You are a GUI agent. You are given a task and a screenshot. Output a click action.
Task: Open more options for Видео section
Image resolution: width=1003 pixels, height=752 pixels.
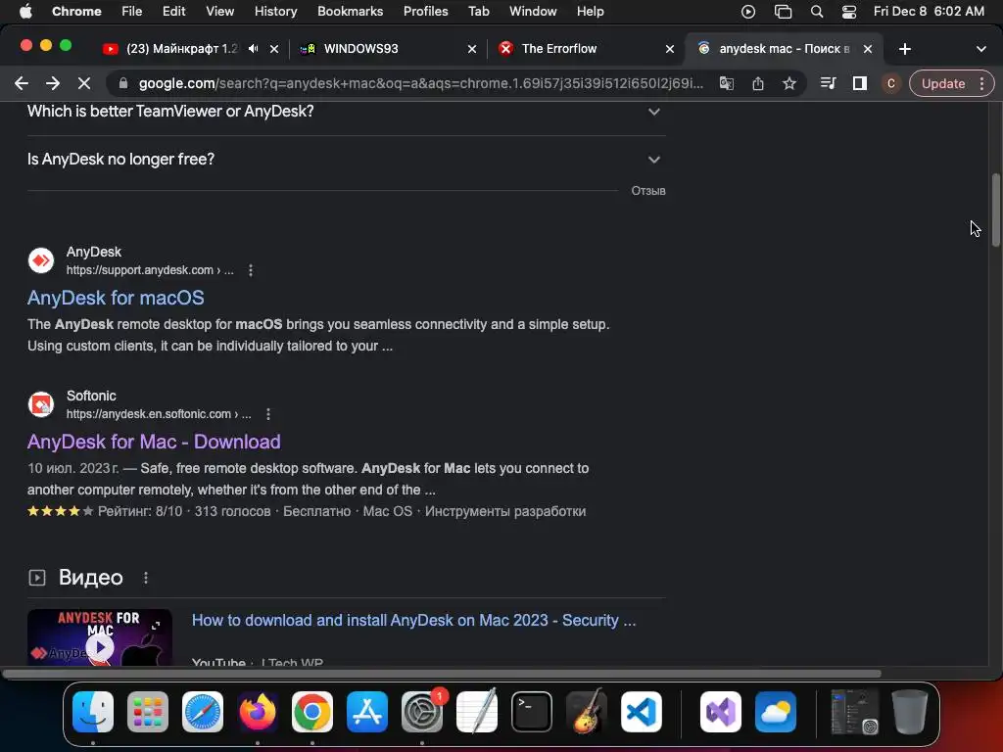click(146, 578)
